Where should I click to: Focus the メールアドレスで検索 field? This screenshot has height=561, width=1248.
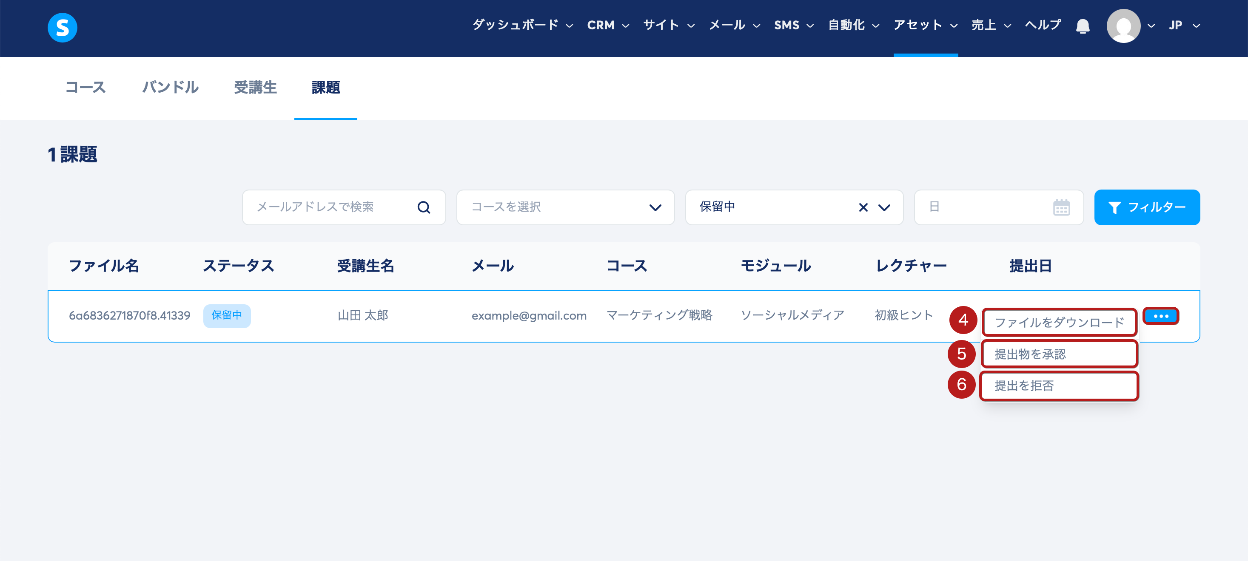pos(344,207)
